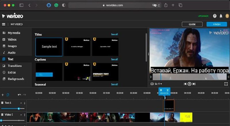
Task: Jump to previous clip in preview
Action: coord(185,84)
